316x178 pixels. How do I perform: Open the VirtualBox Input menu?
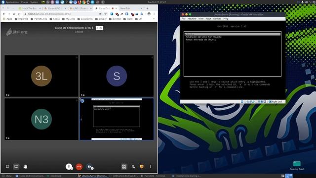point(208,19)
